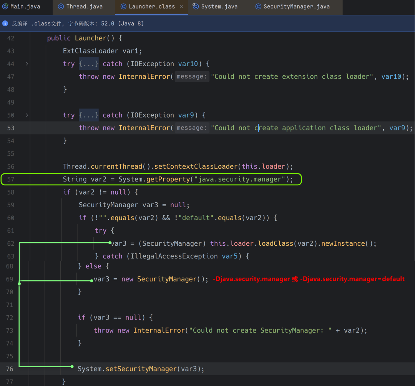
Task: Switch to the Main.java tab
Action: [21, 7]
